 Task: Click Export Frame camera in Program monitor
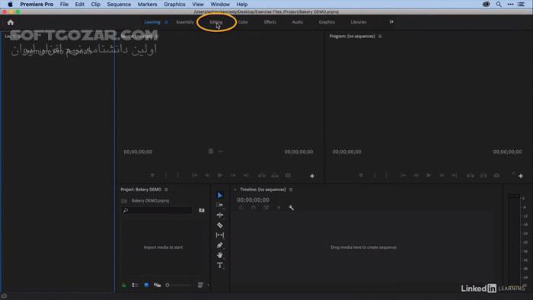click(x=496, y=175)
